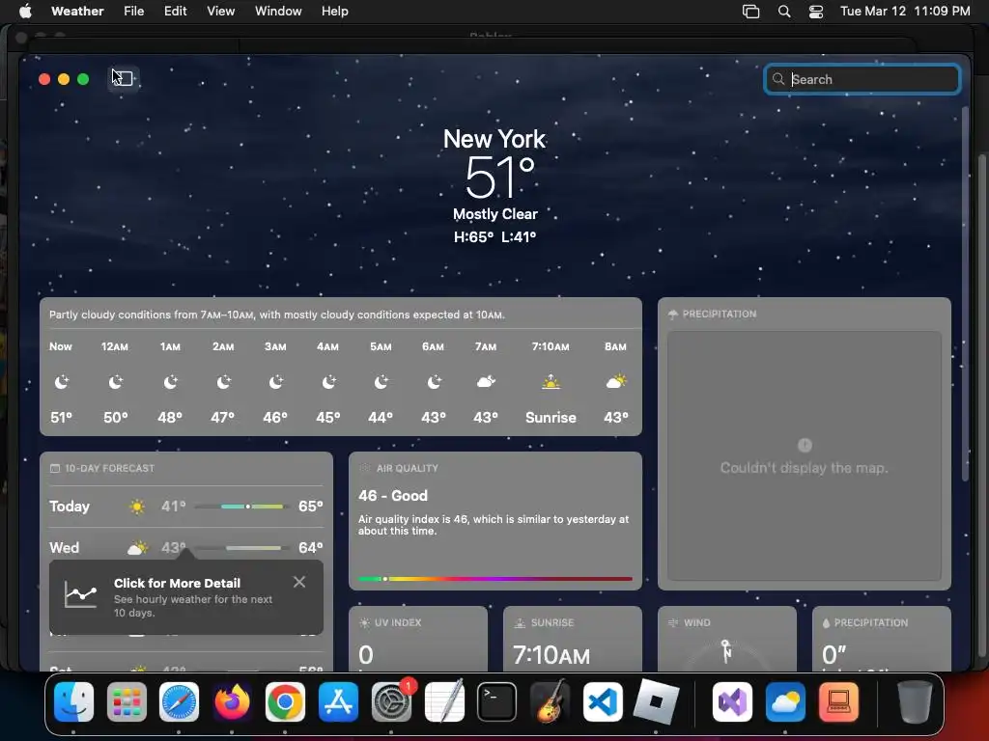Screen dimensions: 989x741
Task: Open System Settings from the Dock
Action: pyautogui.click(x=391, y=701)
